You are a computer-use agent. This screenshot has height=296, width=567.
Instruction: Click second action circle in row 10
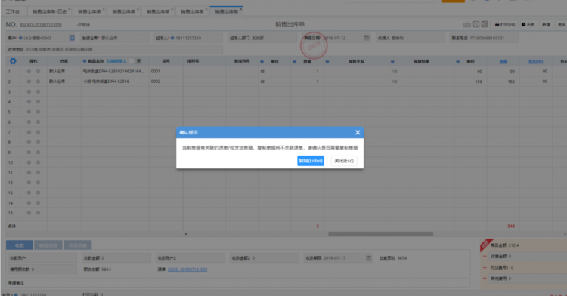pyautogui.click(x=38, y=162)
